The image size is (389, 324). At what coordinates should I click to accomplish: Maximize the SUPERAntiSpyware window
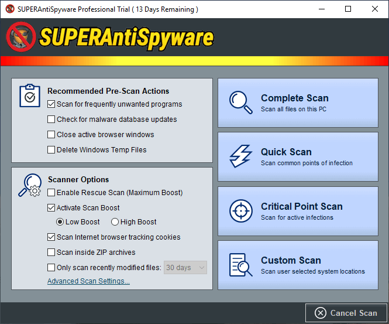pos(348,9)
